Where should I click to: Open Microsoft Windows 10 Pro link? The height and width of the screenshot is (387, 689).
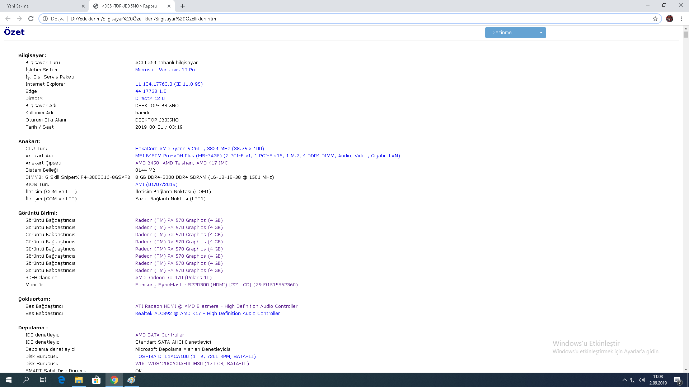[x=166, y=70]
